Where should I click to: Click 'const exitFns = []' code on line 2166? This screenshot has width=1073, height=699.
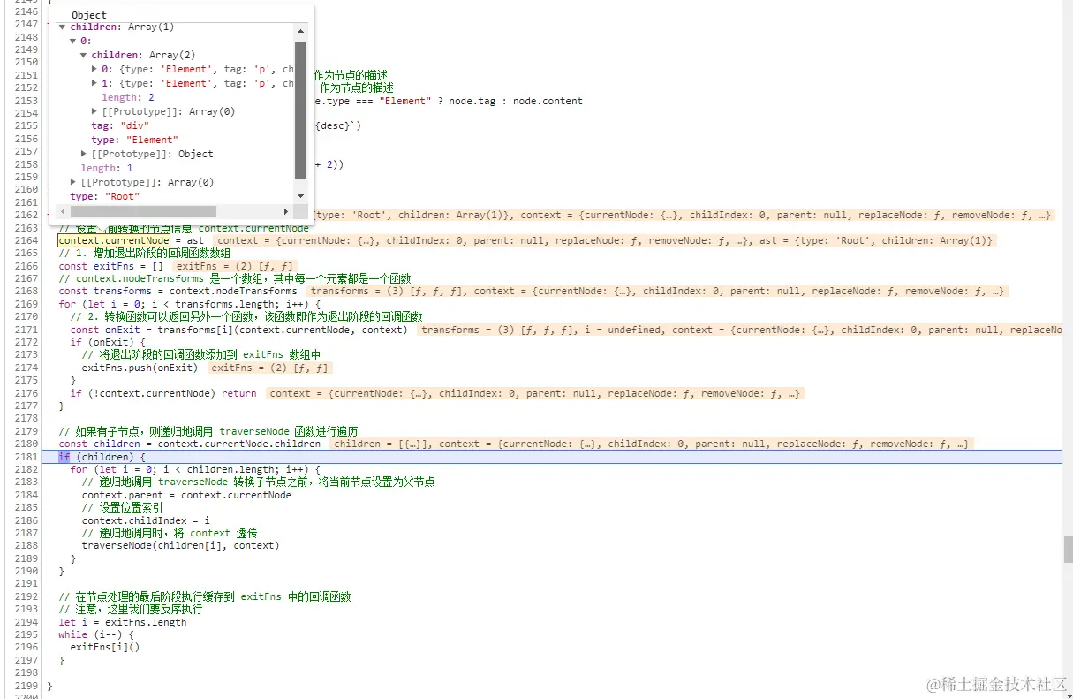click(x=110, y=266)
